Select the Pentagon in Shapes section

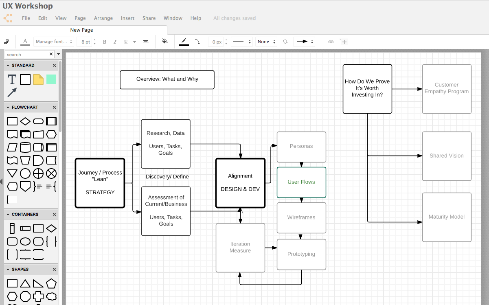click(51, 283)
